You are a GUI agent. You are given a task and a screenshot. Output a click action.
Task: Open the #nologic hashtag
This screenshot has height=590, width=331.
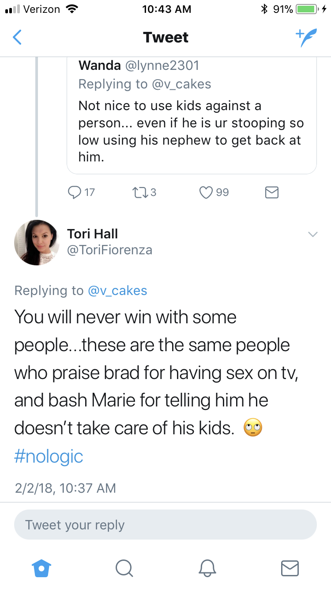[49, 456]
